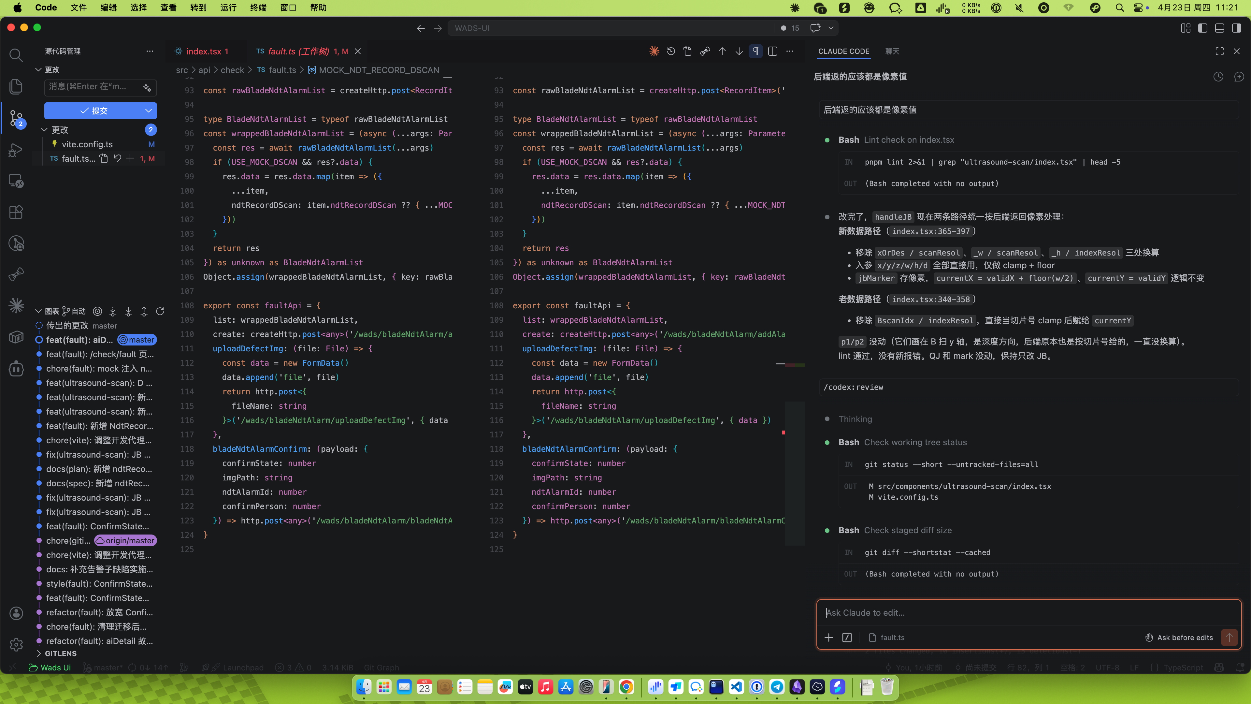Toggle secondary sidebar layout icon
The width and height of the screenshot is (1251, 704).
[x=1236, y=28]
